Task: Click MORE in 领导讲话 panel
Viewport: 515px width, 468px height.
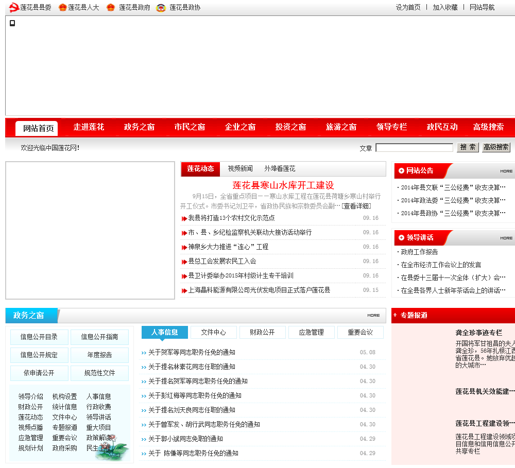Action: (506, 238)
